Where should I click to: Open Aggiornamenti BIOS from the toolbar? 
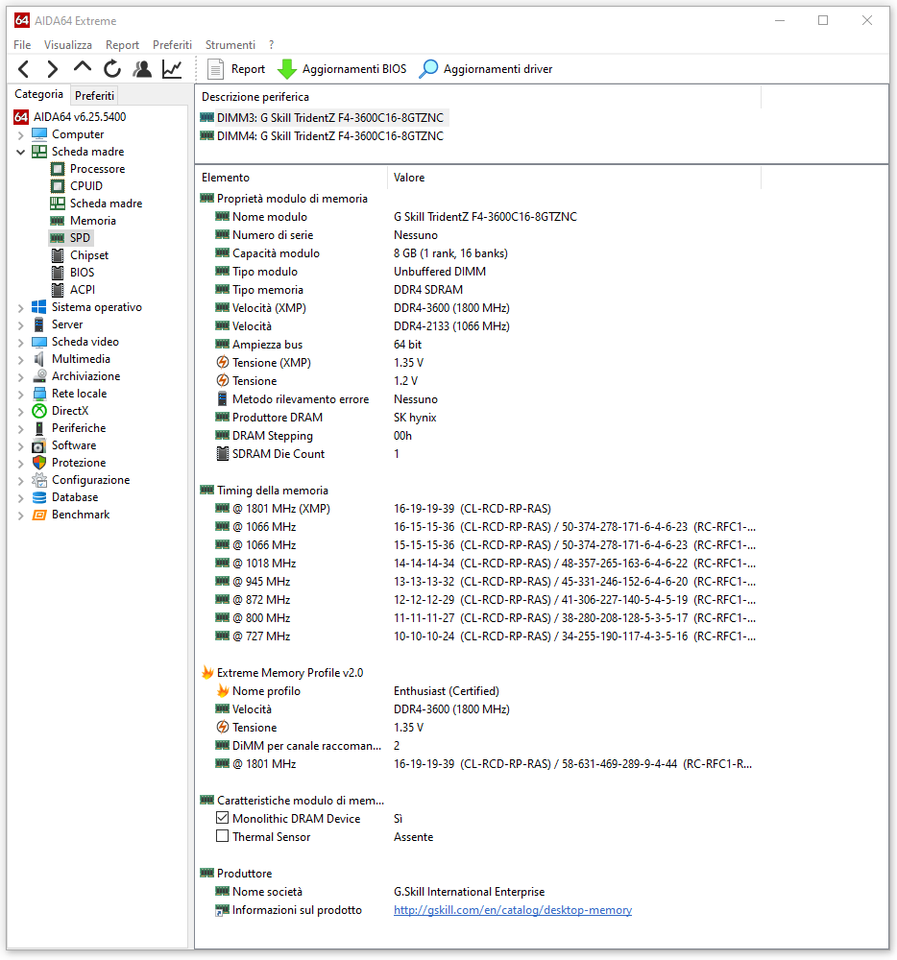342,69
